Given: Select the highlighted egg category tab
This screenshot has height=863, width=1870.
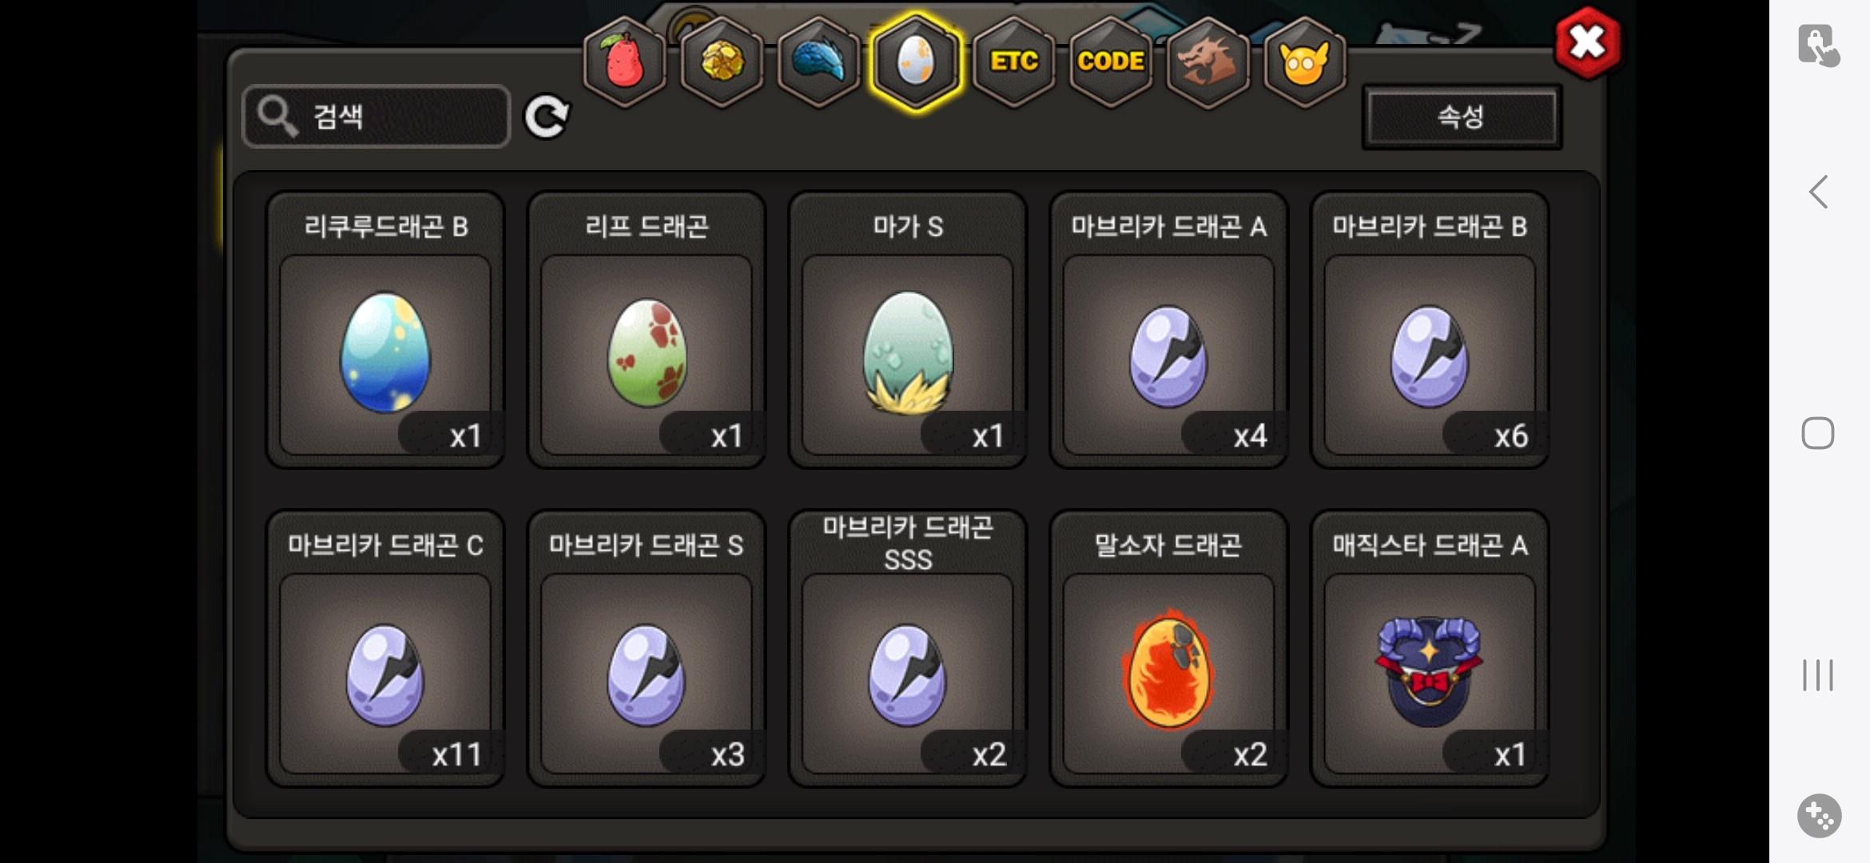Looking at the screenshot, I should point(916,62).
